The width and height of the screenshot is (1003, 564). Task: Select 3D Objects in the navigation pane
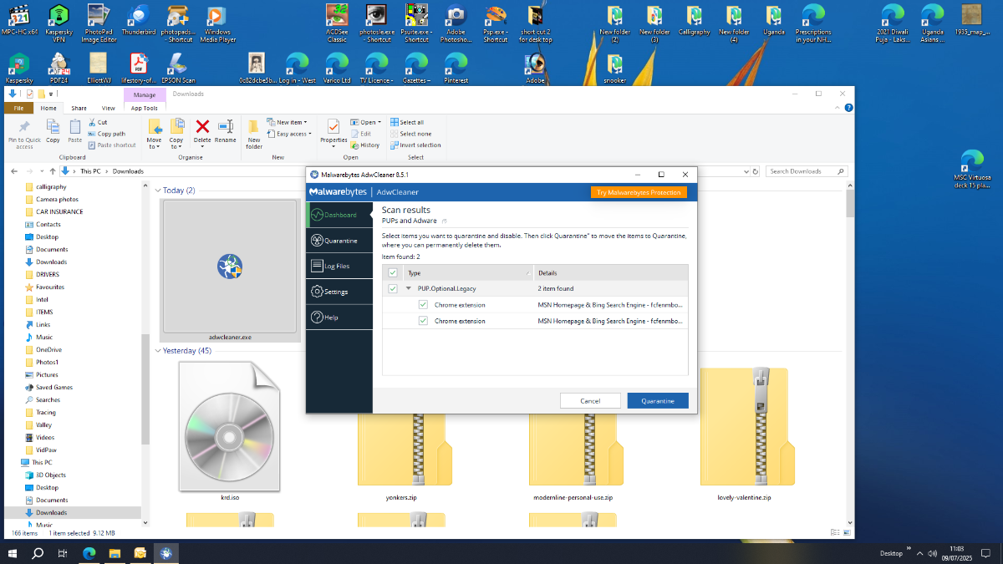tap(50, 475)
